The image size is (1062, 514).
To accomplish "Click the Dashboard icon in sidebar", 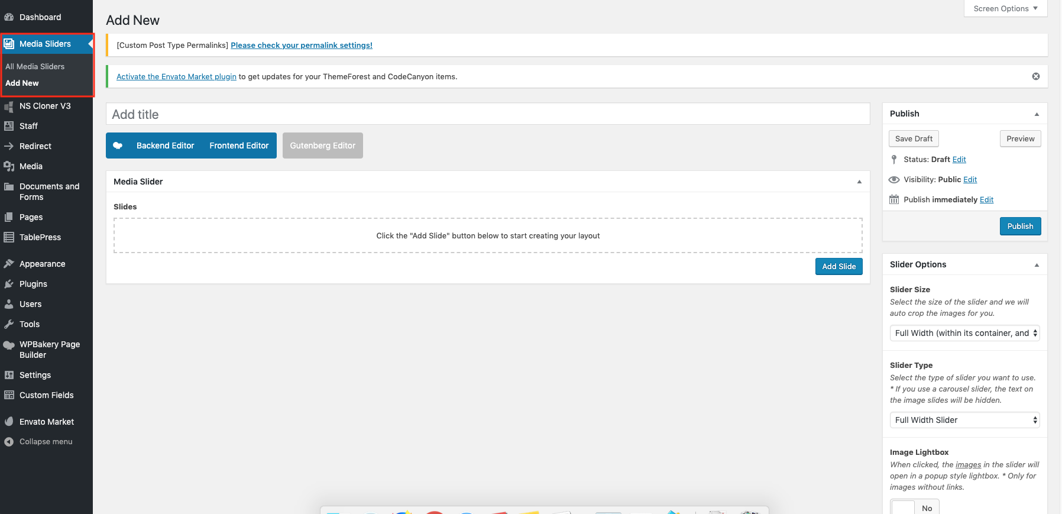I will tap(9, 17).
